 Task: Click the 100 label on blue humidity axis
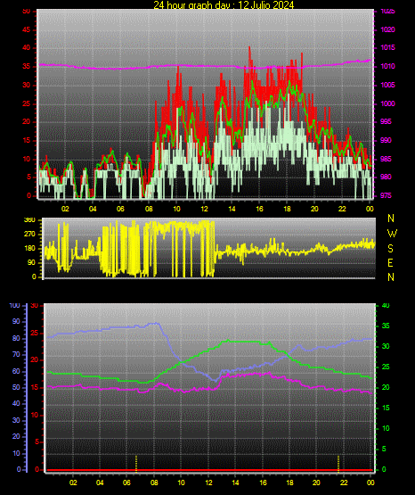click(14, 305)
